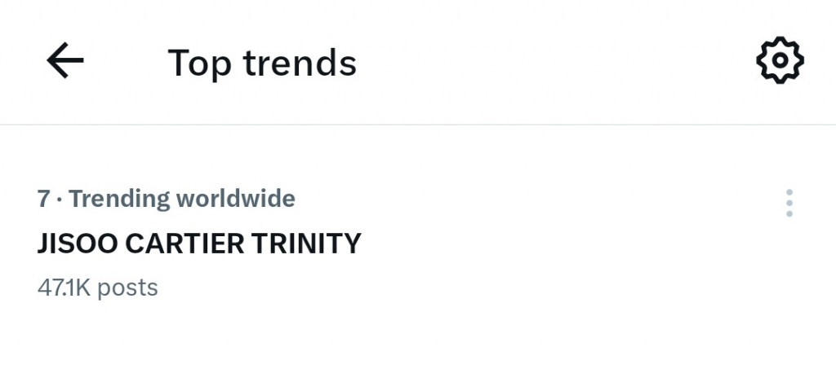Click the word 'Top' in the header title
Image resolution: width=836 pixels, height=369 pixels.
tap(200, 63)
